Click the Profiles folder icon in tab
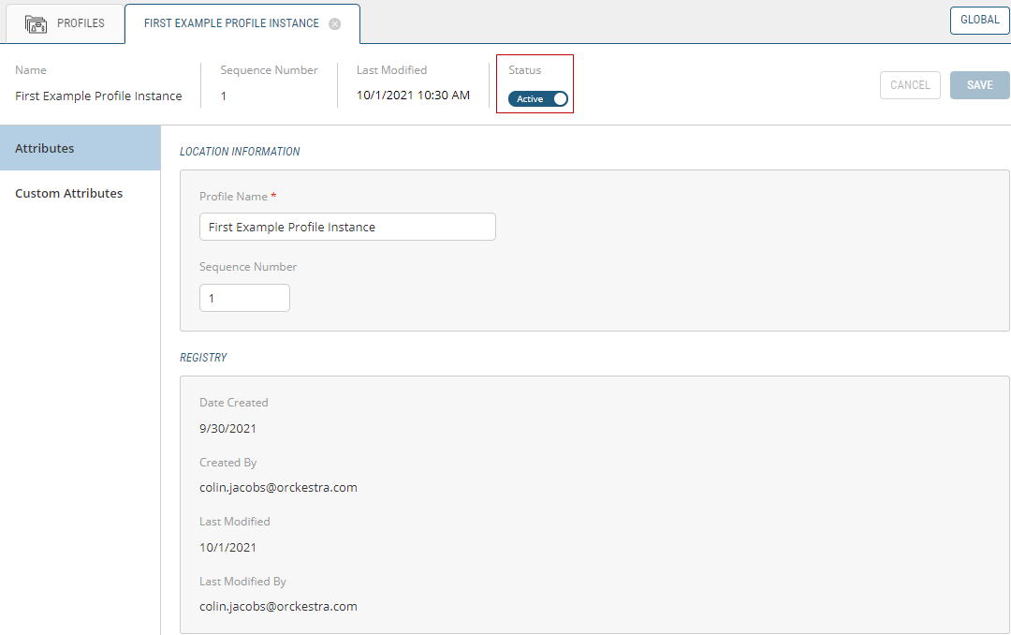Image resolution: width=1011 pixels, height=635 pixels. (x=36, y=23)
